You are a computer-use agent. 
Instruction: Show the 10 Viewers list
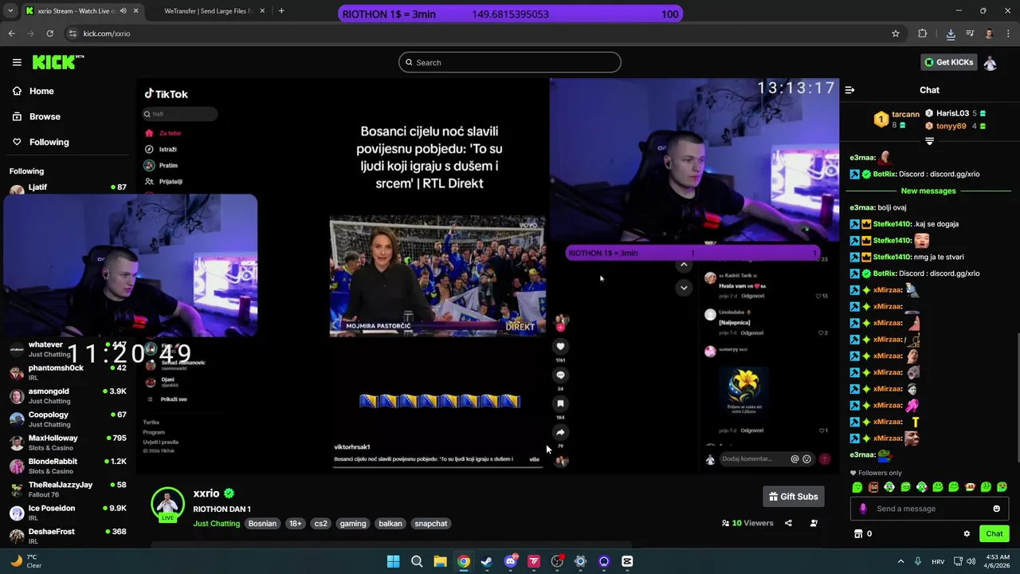point(747,523)
